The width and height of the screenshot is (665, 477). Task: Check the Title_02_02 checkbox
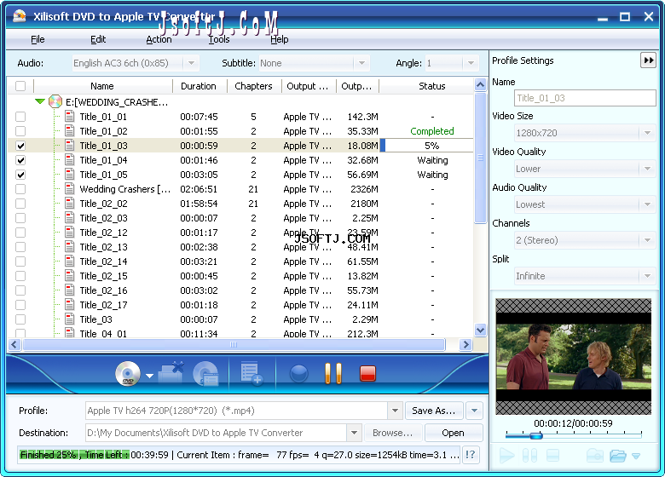coord(20,204)
